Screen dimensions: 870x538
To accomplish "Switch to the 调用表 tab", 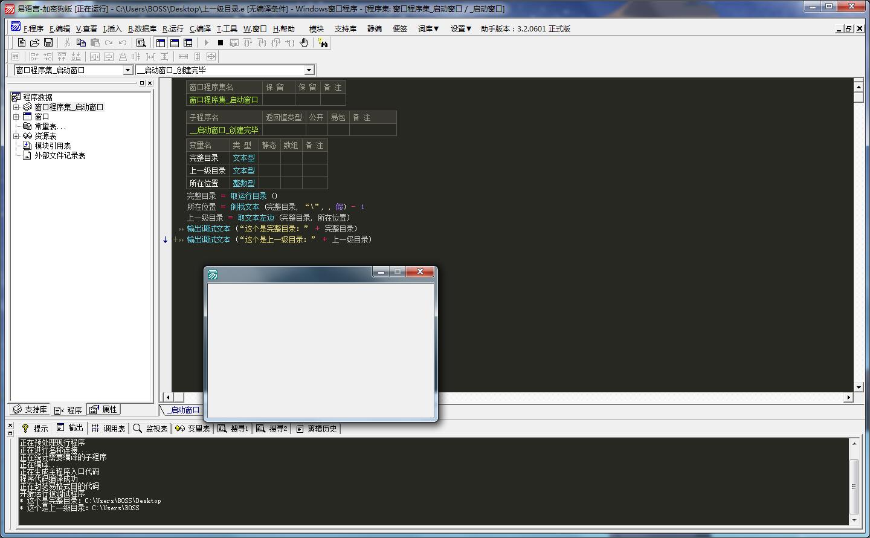I will click(109, 428).
